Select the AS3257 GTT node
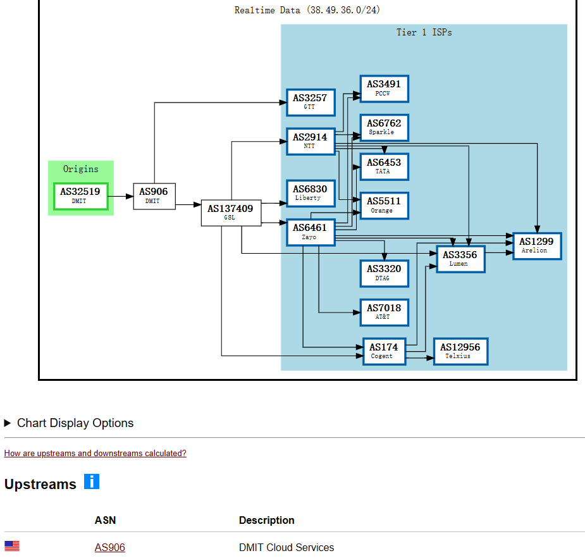Viewport: 585px width, 558px height. [x=311, y=102]
